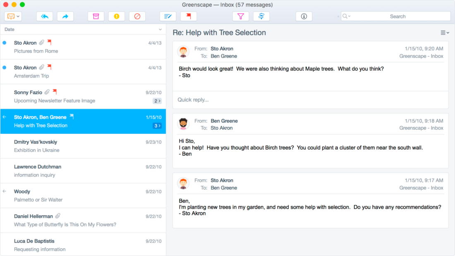
Task: Click attachment paperclip on Amsterdam Trip
Action: [x=42, y=67]
